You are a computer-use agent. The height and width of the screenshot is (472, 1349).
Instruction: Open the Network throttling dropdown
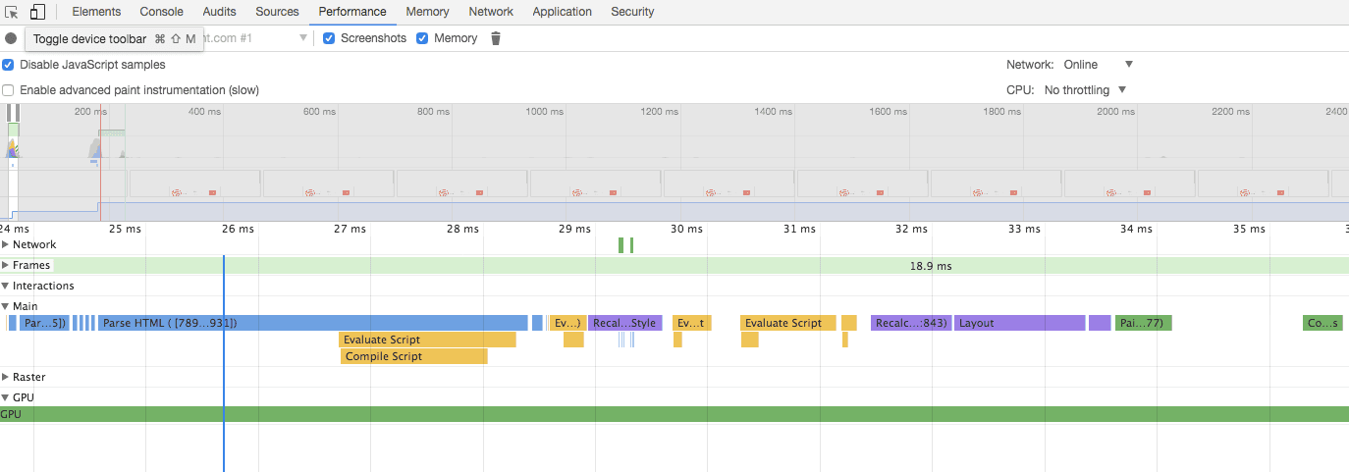[1099, 65]
